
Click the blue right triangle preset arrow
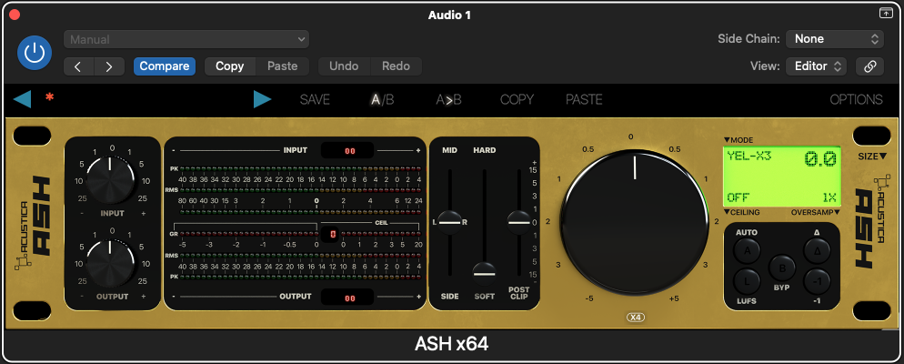click(x=262, y=99)
